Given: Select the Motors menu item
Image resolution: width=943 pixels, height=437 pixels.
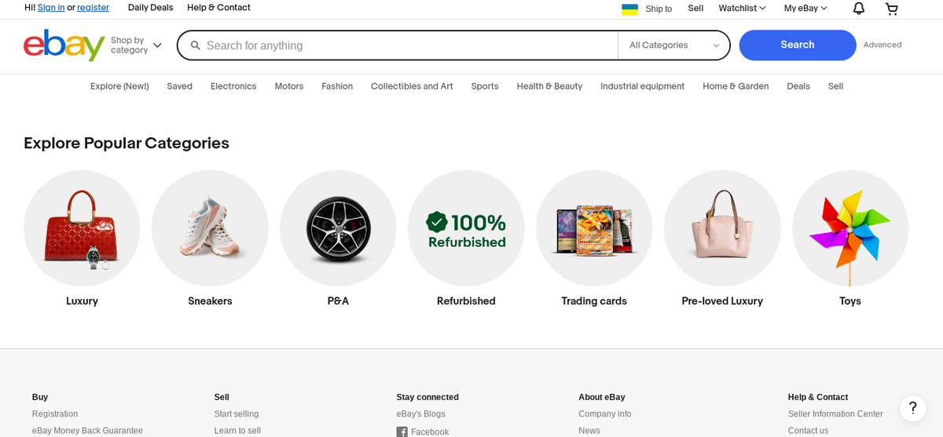Looking at the screenshot, I should 289,86.
